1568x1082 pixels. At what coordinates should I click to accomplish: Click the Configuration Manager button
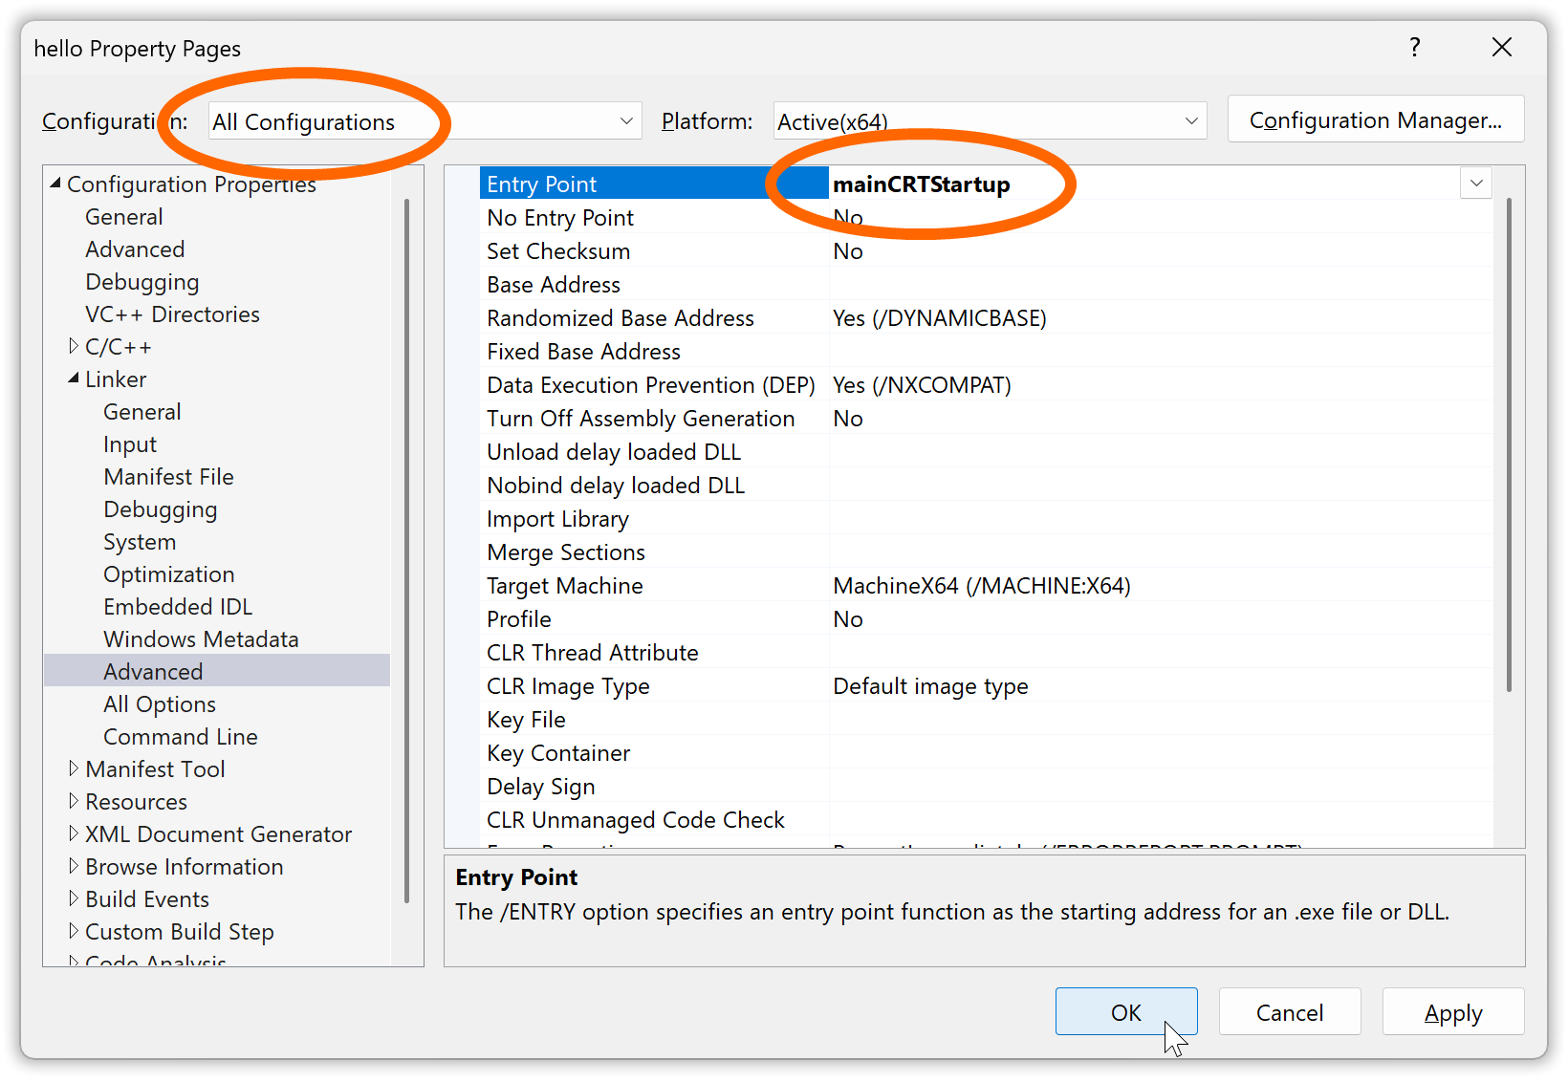1375,120
